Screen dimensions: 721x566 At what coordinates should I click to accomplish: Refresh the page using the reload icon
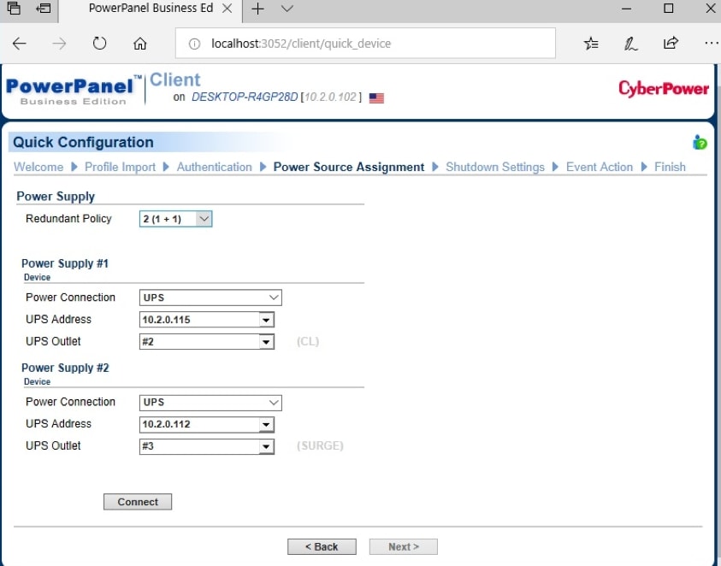99,44
